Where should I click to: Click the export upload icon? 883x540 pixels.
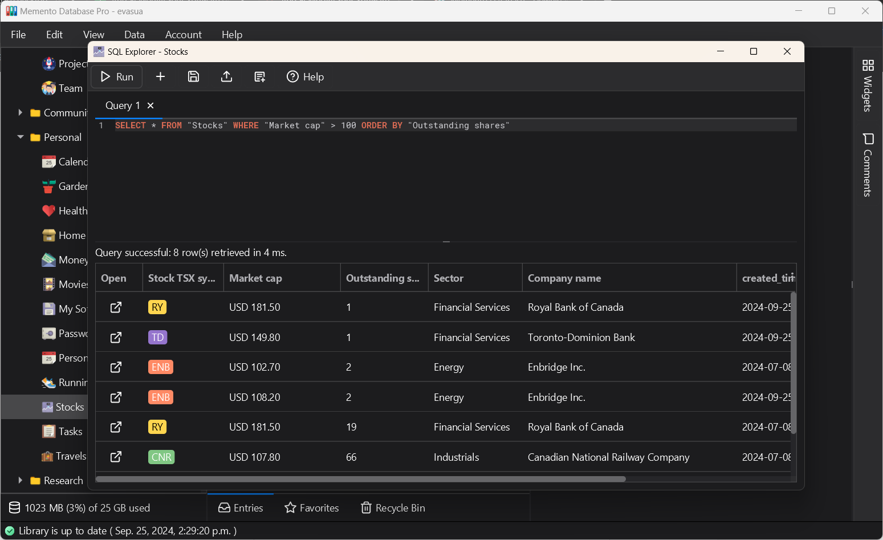[226, 77]
